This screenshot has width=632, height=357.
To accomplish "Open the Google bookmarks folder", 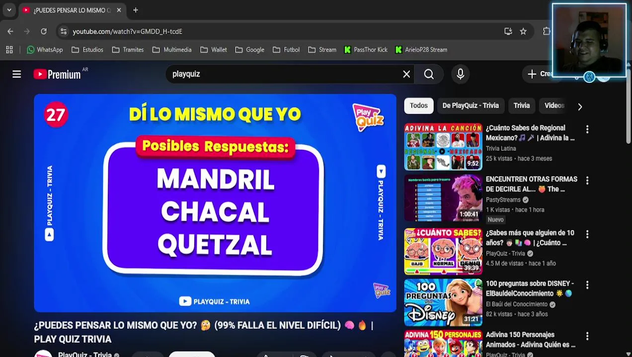I will (249, 50).
